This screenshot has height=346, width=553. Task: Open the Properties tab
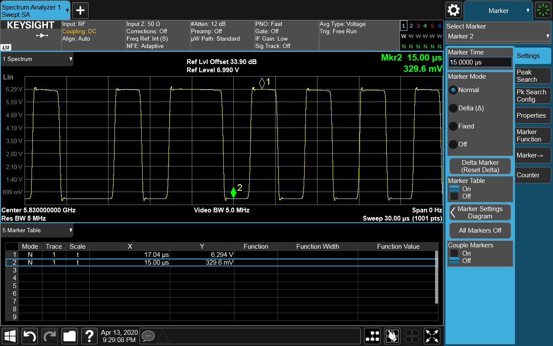point(533,115)
